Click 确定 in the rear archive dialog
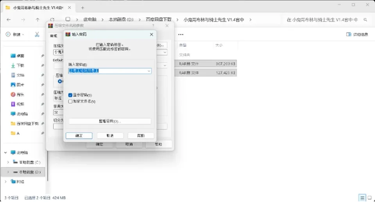The image size is (375, 202). tap(99, 144)
